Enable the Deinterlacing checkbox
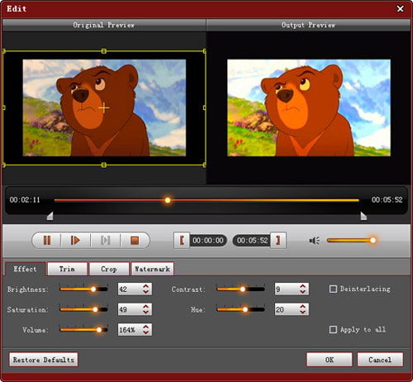This screenshot has height=382, width=413. click(x=333, y=289)
